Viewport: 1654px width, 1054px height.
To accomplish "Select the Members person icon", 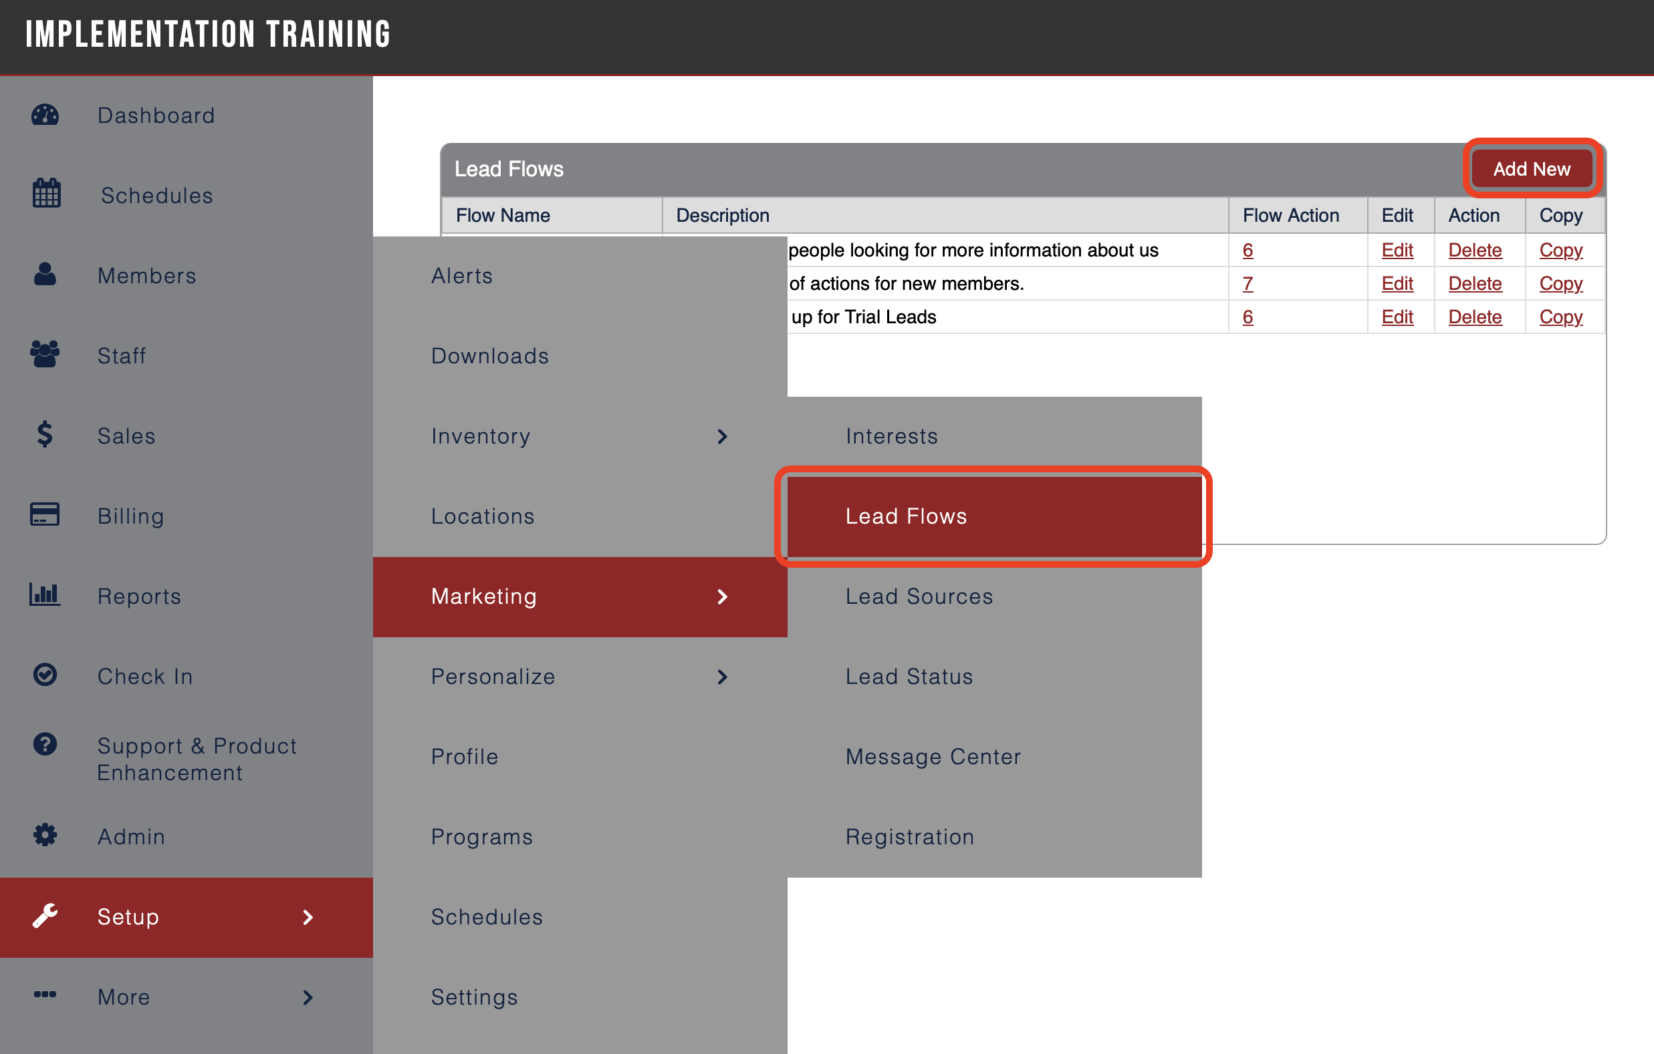I will click(x=45, y=275).
